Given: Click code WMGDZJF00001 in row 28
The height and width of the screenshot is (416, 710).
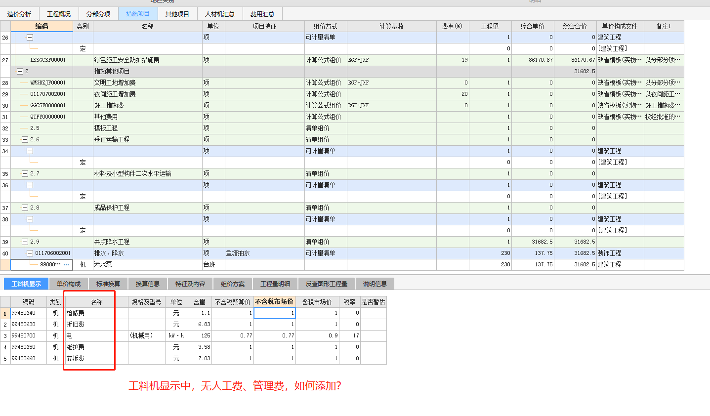Looking at the screenshot, I should point(48,83).
